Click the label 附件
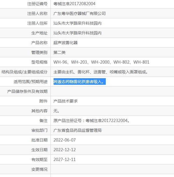 click(x=43, y=101)
